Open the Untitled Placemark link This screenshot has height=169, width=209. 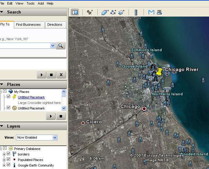click(31, 97)
